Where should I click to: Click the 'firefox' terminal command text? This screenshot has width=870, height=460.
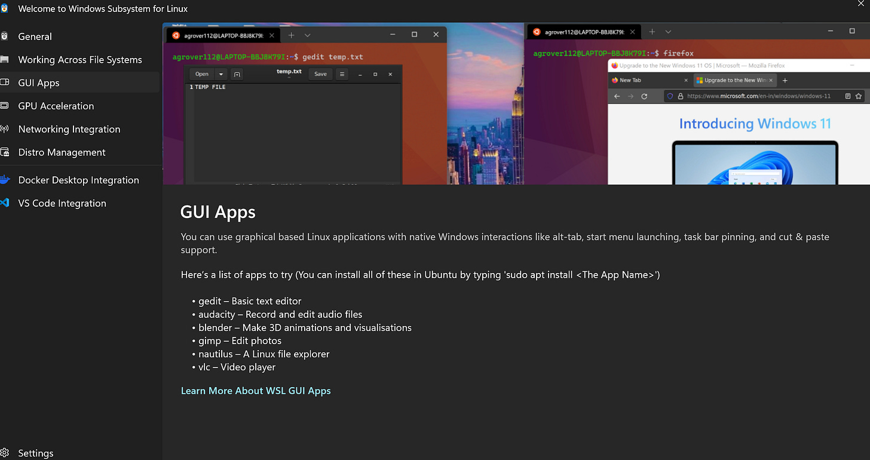678,53
